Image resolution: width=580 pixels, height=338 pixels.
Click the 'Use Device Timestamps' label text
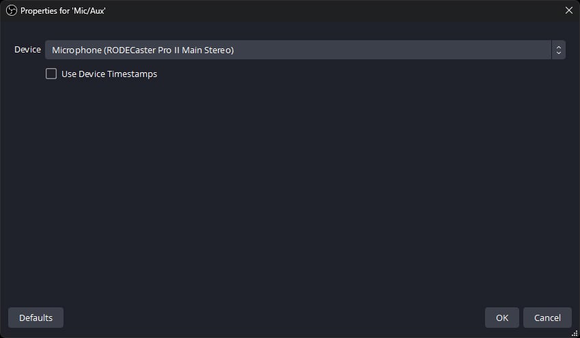point(109,74)
